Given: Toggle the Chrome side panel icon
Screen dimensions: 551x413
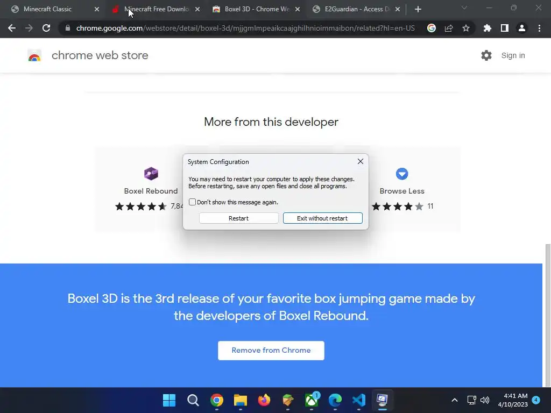Looking at the screenshot, I should (x=505, y=28).
